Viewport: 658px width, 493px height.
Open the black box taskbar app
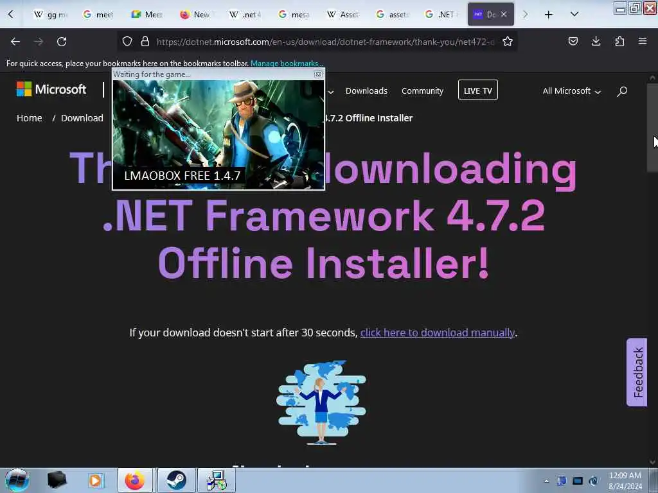coord(57,480)
